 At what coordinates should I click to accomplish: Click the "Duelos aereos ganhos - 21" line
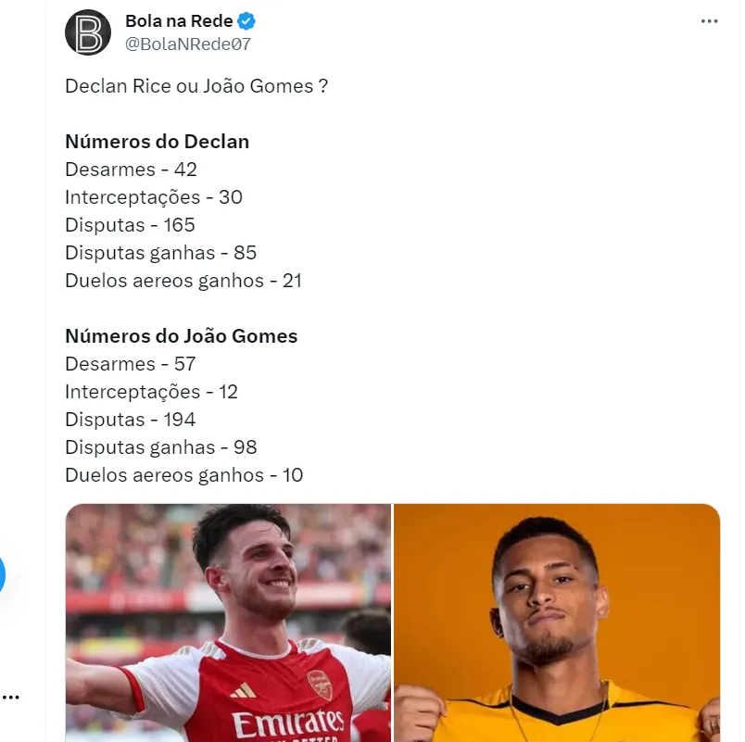tap(183, 281)
